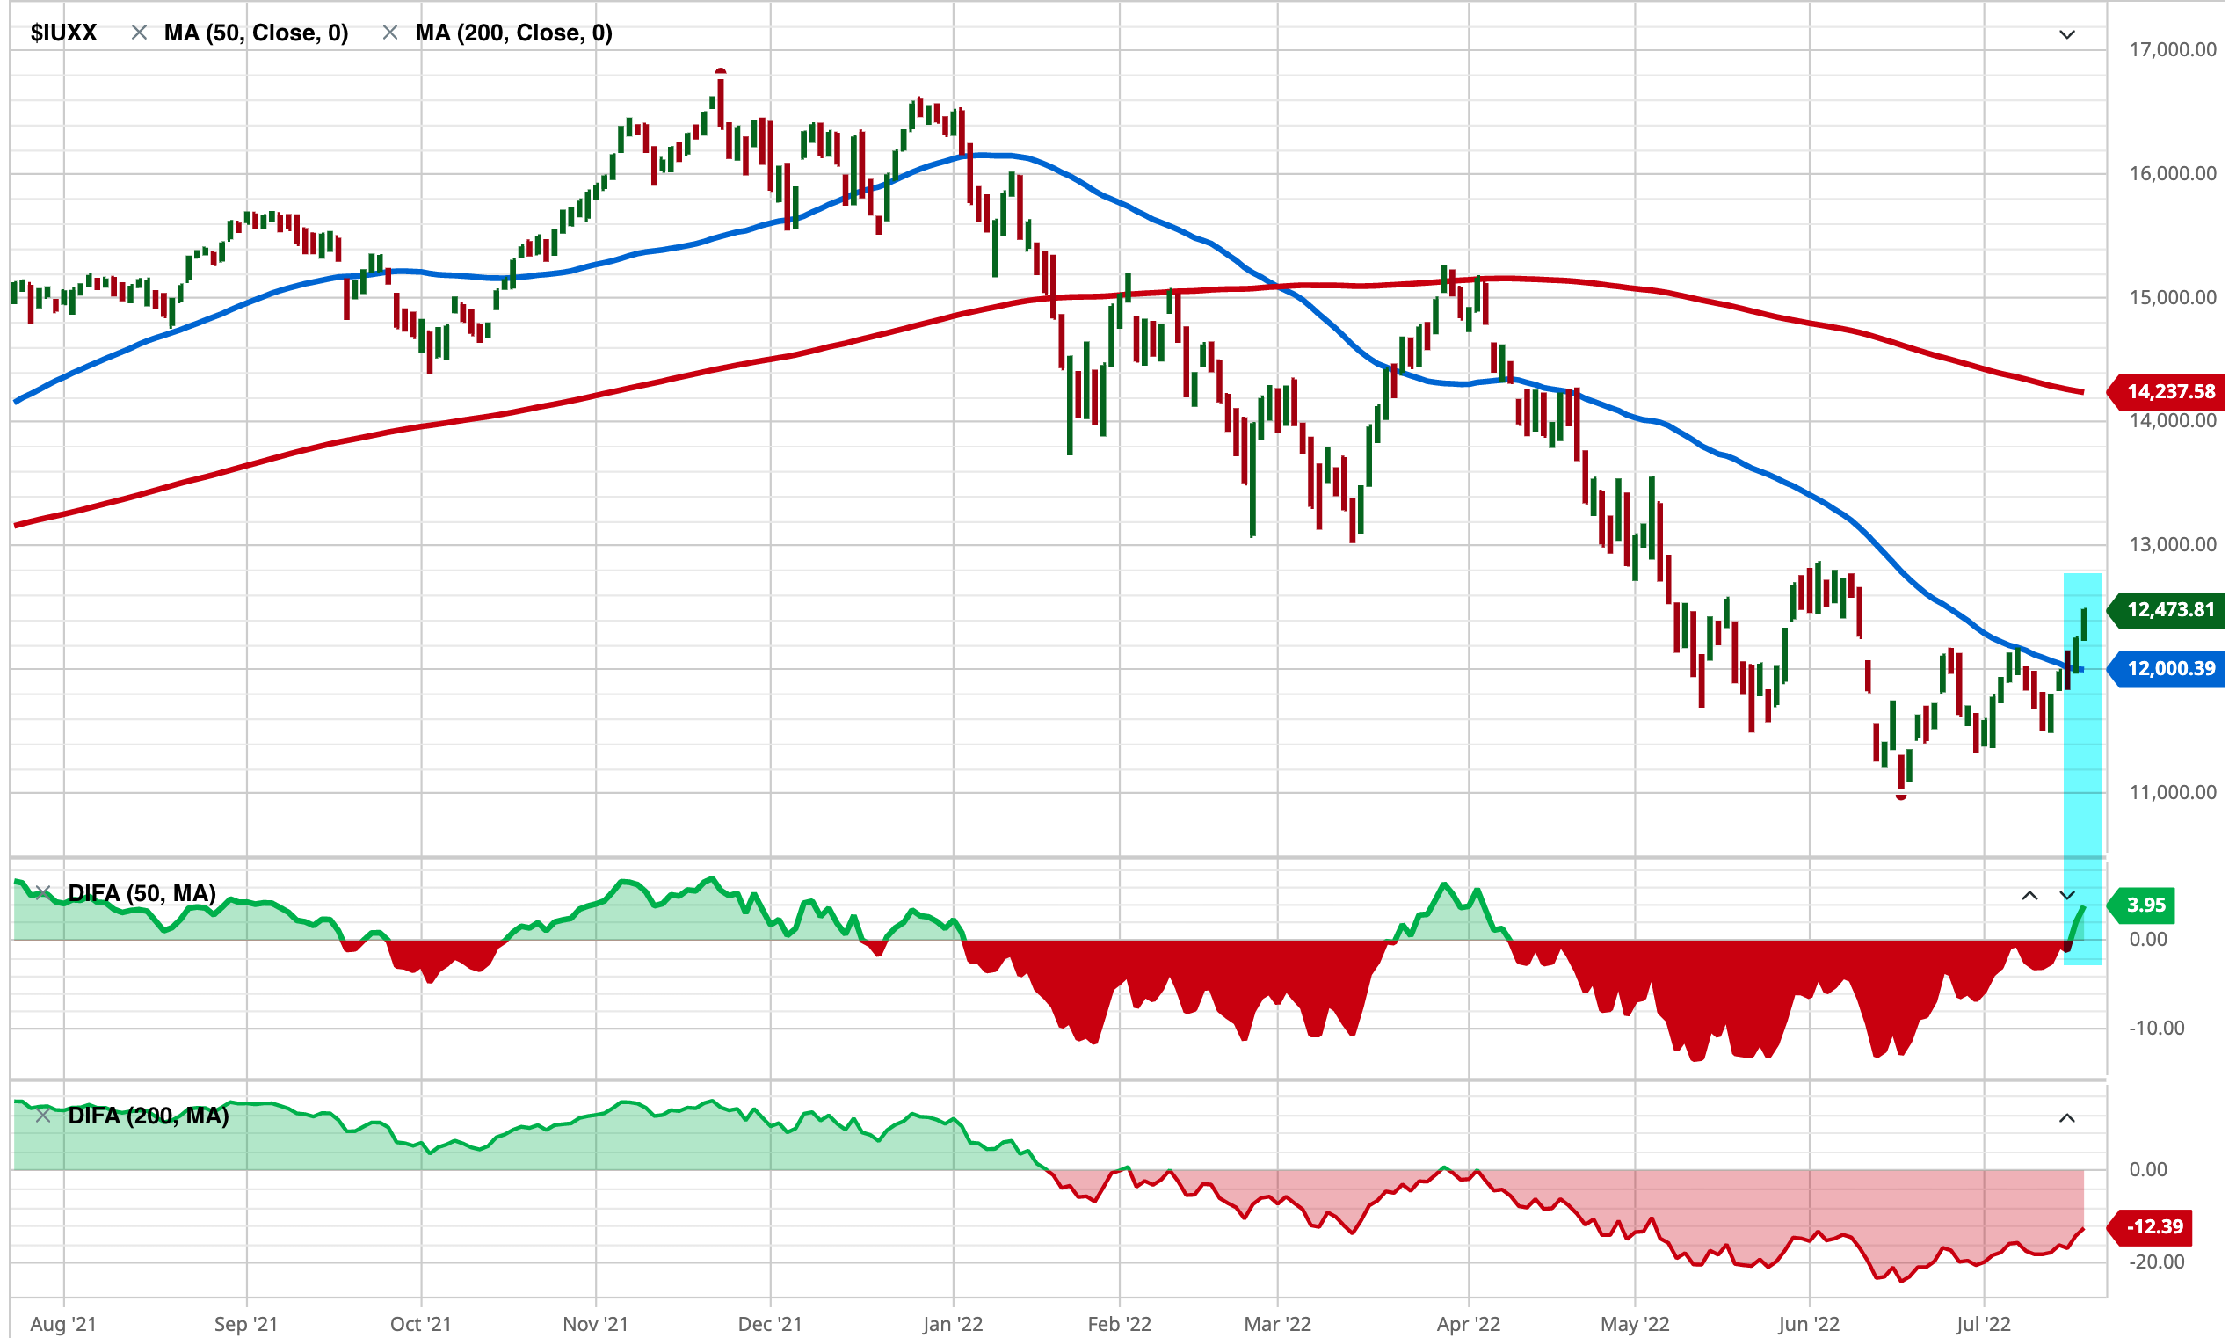Click the green 3.95 DIFA value tag
Screen dimensions: 2236x1338
click(x=2144, y=905)
